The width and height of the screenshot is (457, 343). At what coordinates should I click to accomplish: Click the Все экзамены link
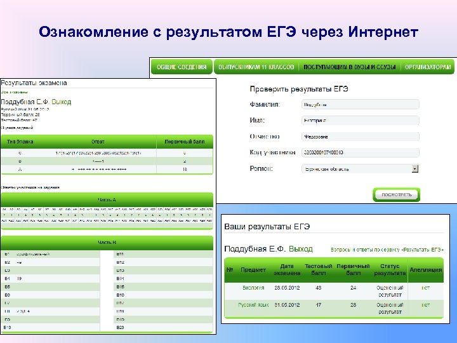(x=14, y=92)
